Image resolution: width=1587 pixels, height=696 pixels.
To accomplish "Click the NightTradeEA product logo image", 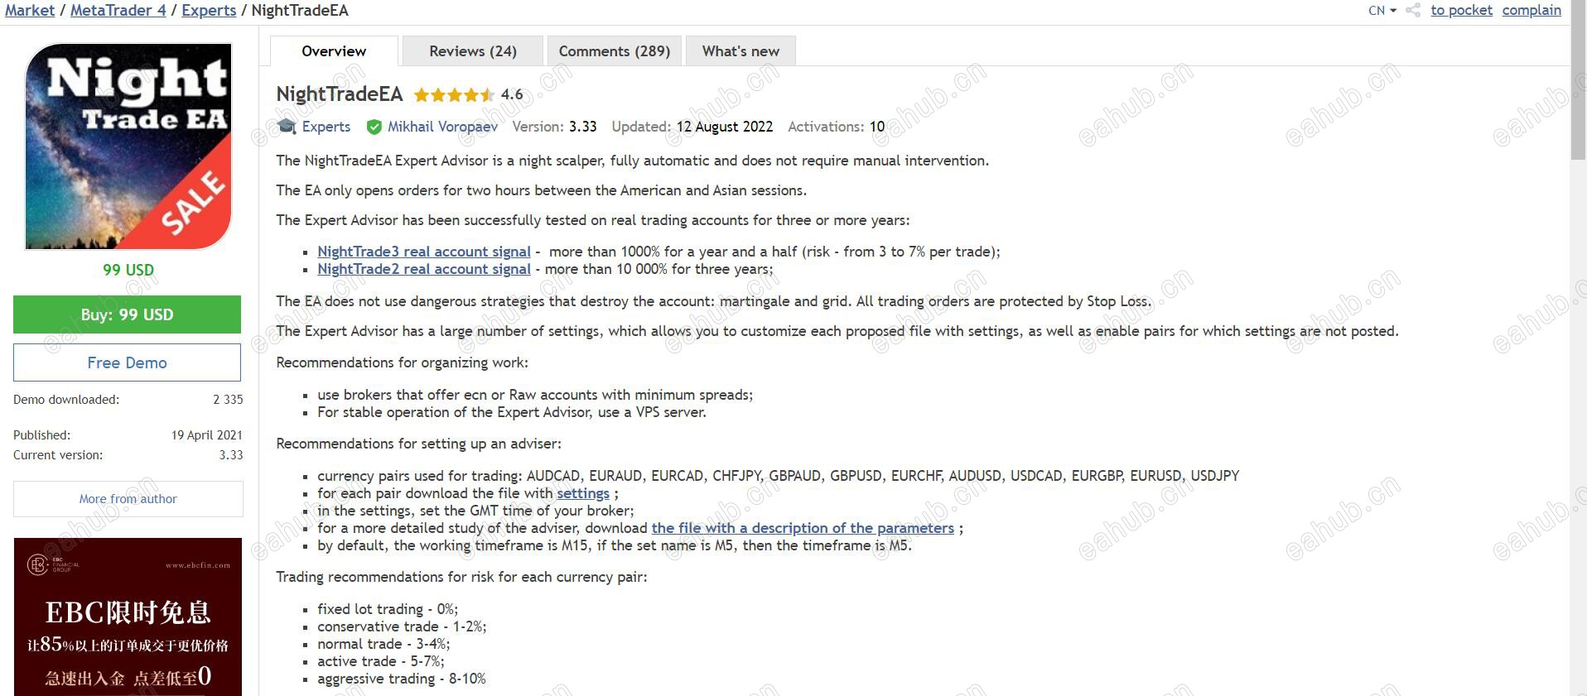I will pos(128,146).
